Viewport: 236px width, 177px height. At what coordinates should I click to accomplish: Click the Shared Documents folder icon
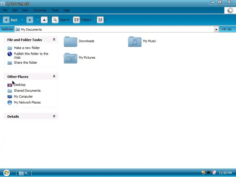[x=10, y=91]
